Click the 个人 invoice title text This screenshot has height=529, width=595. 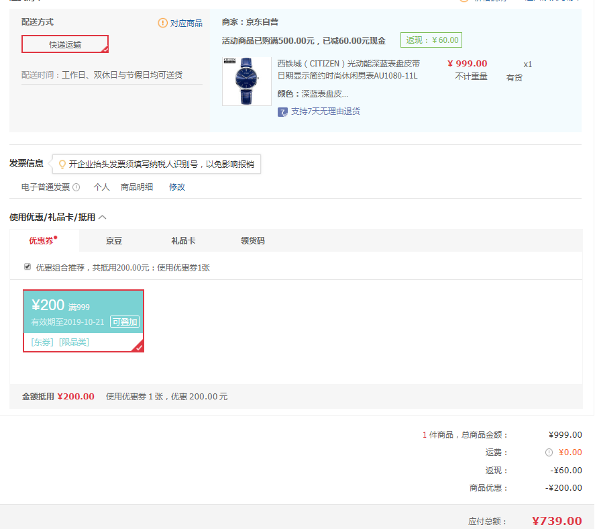[101, 187]
